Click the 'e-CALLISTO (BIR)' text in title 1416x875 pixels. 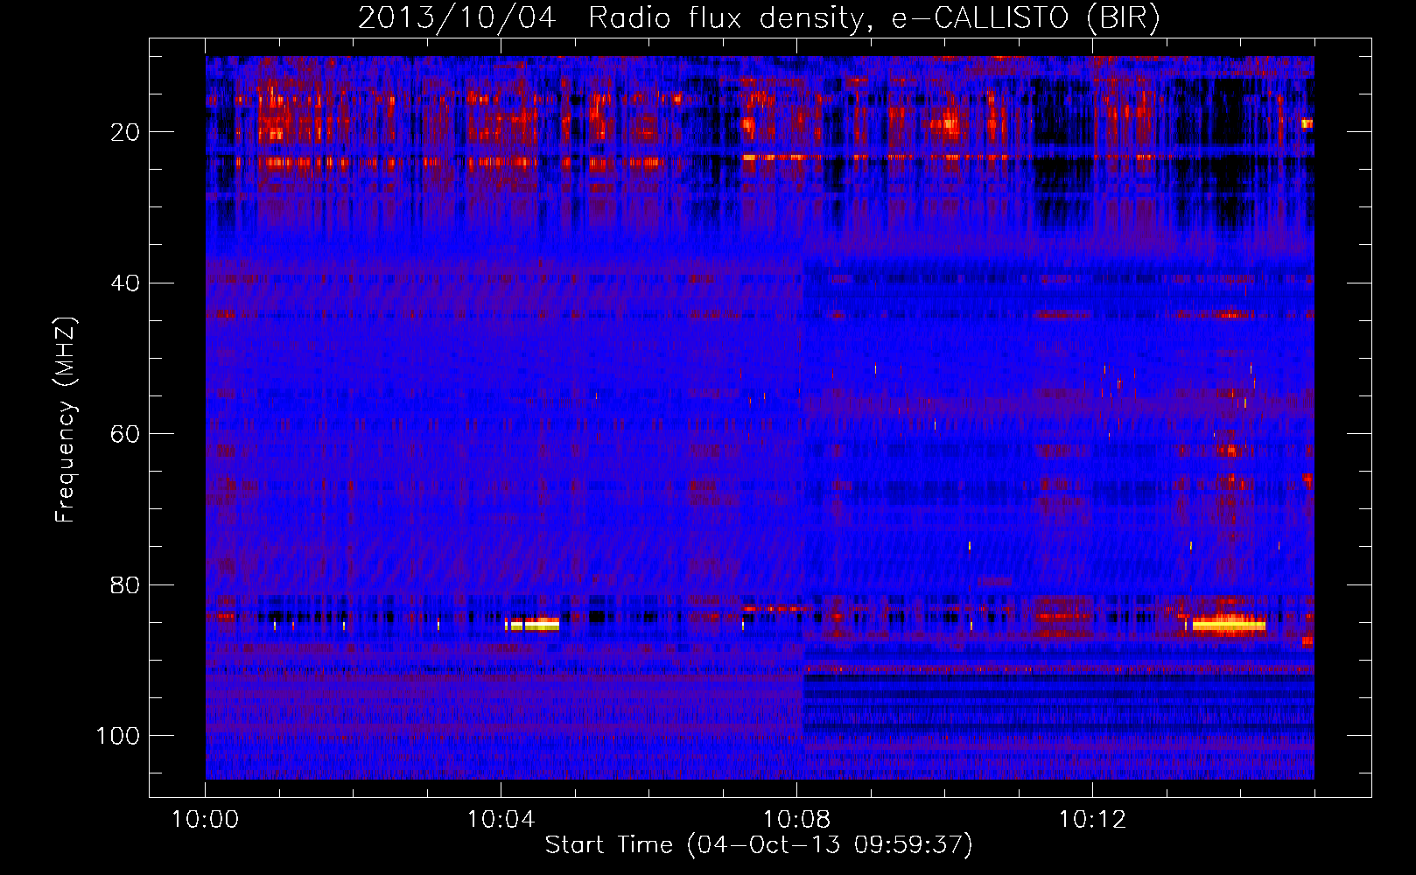1026,18
